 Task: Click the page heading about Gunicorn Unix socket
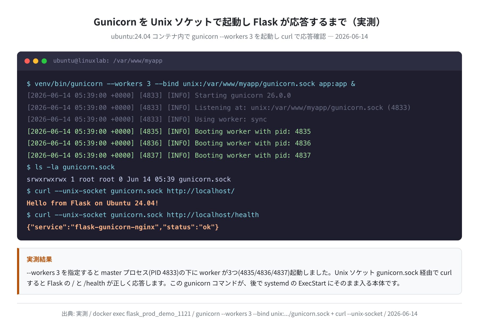coord(240,22)
